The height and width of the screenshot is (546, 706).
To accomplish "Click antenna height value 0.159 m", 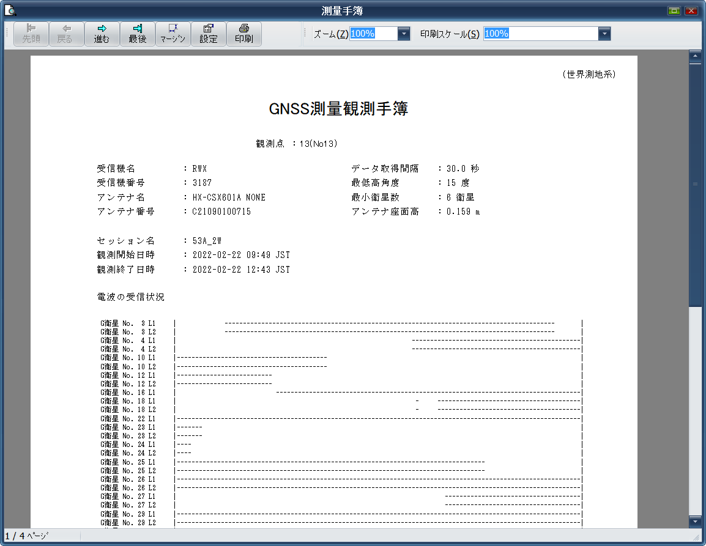I will click(463, 212).
